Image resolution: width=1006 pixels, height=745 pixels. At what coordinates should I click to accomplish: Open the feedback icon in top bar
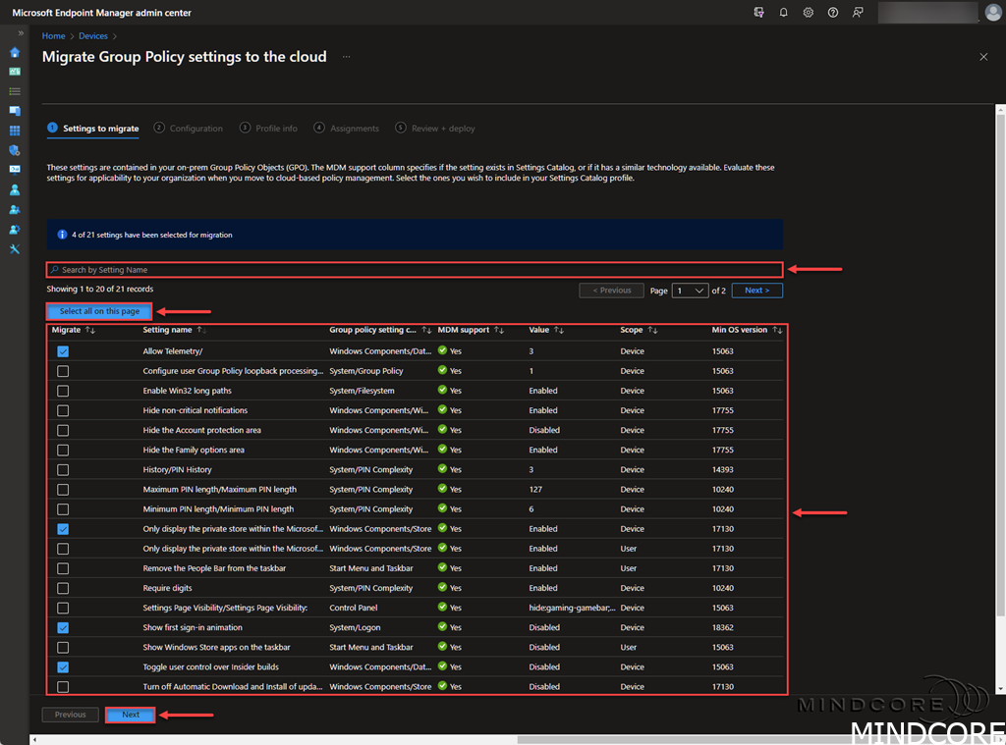[x=859, y=13]
